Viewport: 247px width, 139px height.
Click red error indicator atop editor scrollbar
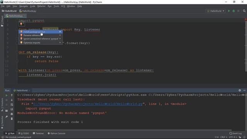[x=245, y=19]
